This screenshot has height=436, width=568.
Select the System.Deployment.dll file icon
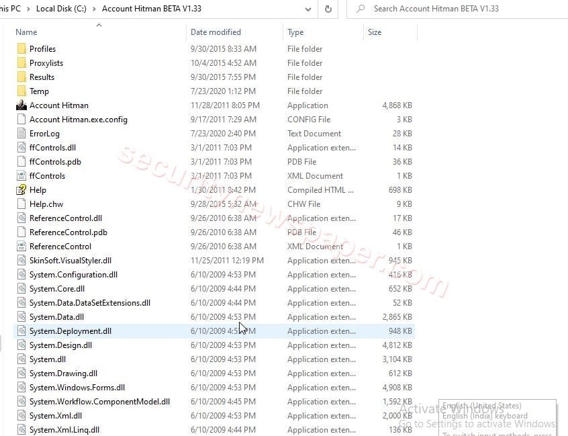pos(21,331)
